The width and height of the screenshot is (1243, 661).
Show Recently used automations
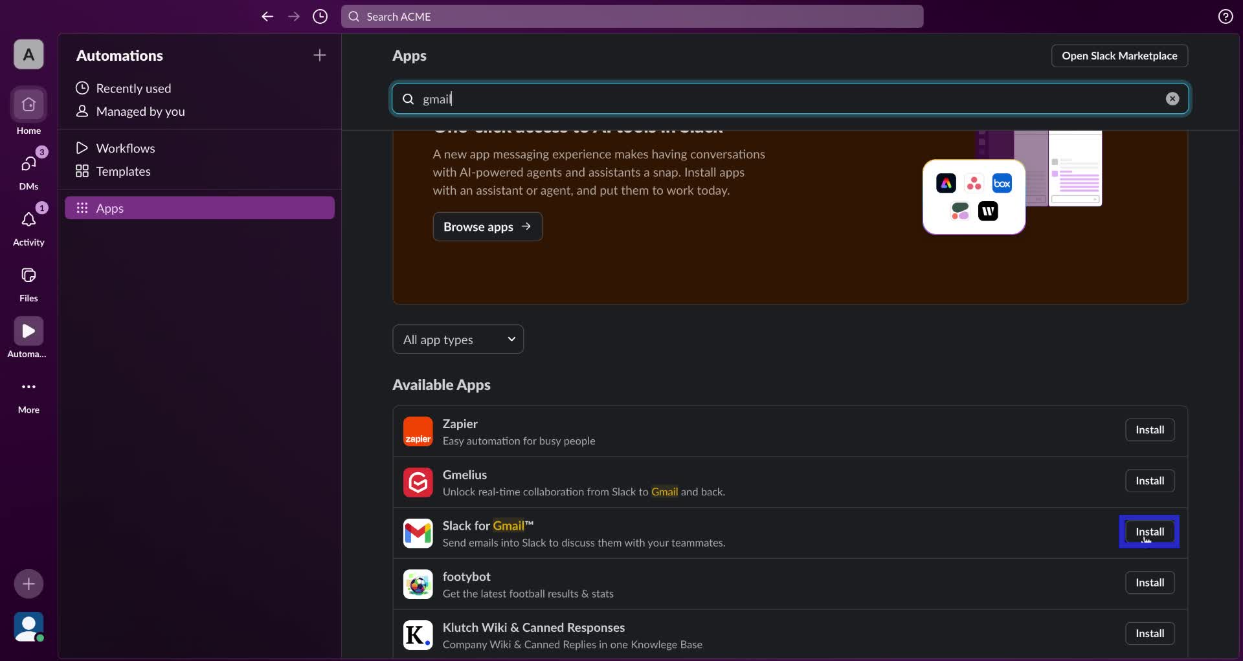tap(133, 88)
